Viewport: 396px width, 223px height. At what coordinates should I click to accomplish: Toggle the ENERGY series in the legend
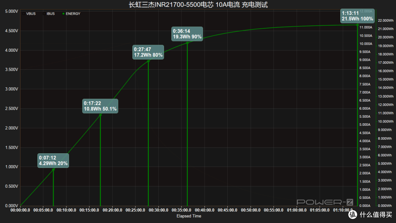click(x=71, y=14)
